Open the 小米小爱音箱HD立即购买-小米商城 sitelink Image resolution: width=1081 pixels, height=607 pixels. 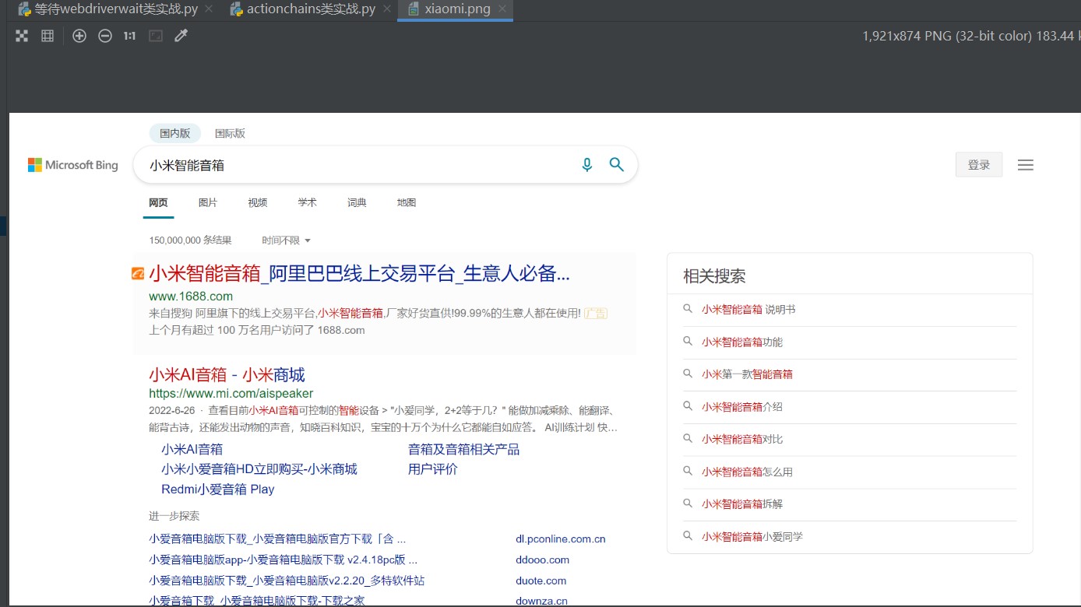pos(259,469)
